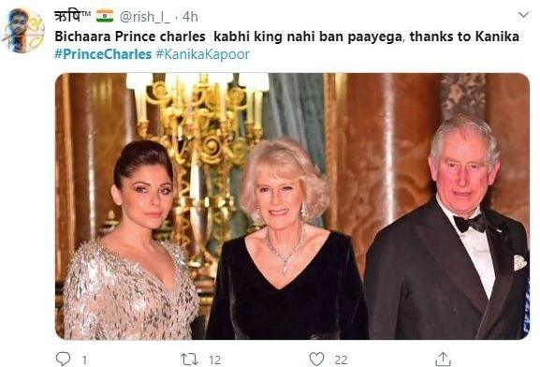This screenshot has width=540, height=367.
Task: Open the tweet author's profile avatar
Action: click(23, 30)
